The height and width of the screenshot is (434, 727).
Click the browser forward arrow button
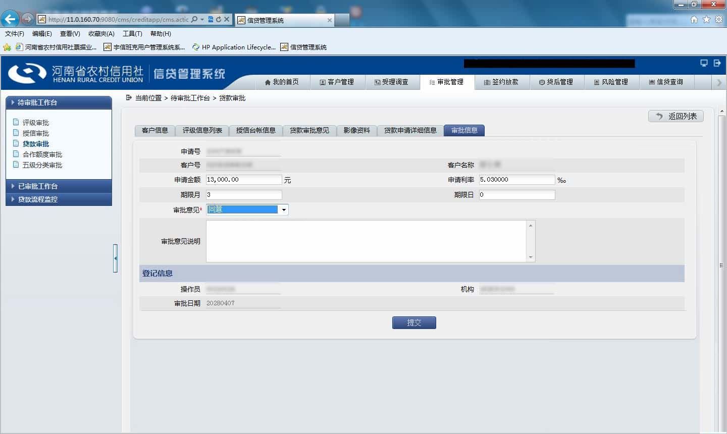[x=27, y=19]
